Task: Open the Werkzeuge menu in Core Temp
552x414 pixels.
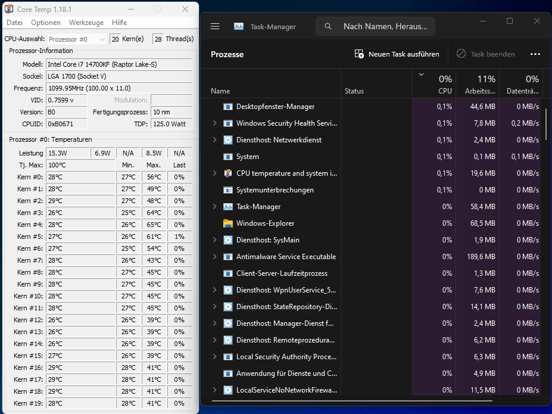Action: pyautogui.click(x=86, y=23)
